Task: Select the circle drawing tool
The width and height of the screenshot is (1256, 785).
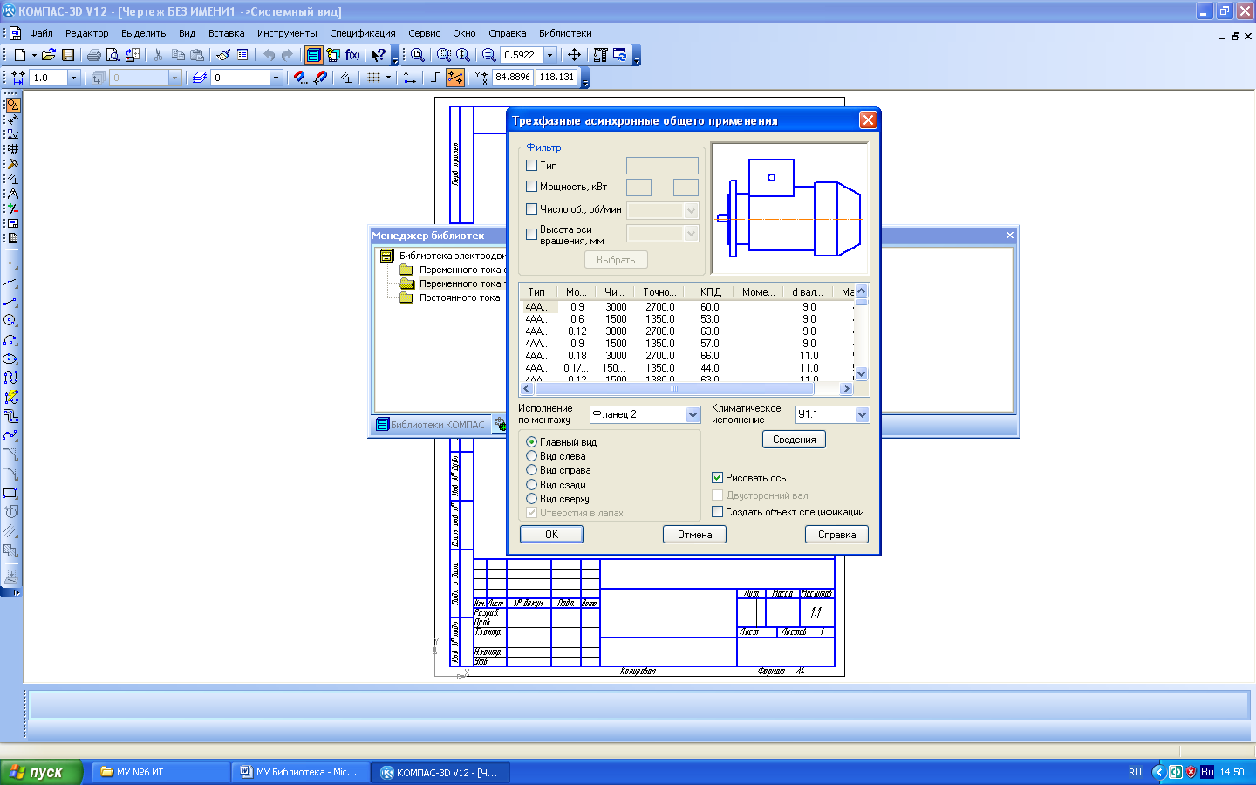Action: pos(10,320)
